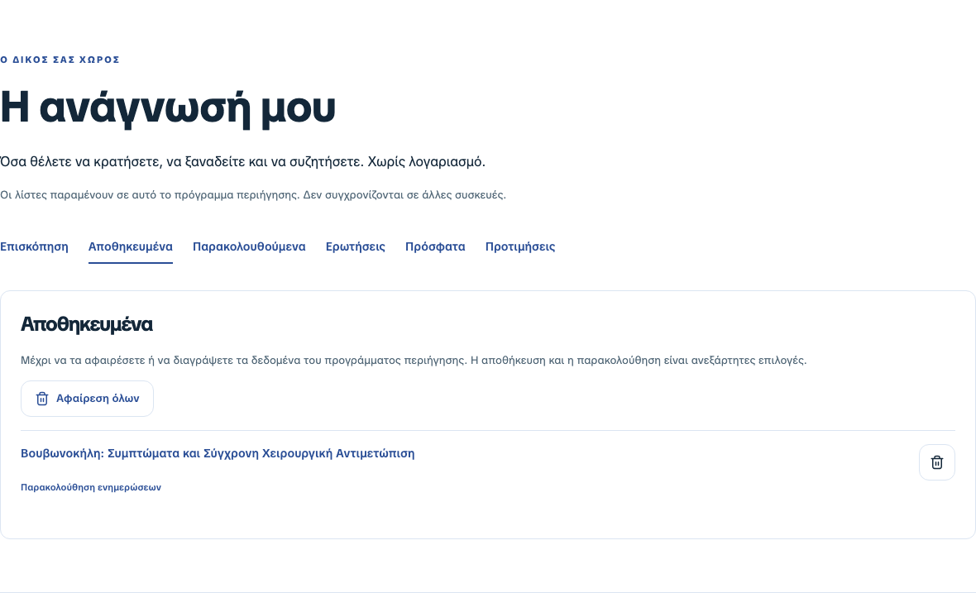Select the Αποθηκευμένα tab
The height and width of the screenshot is (593, 976).
coord(130,247)
